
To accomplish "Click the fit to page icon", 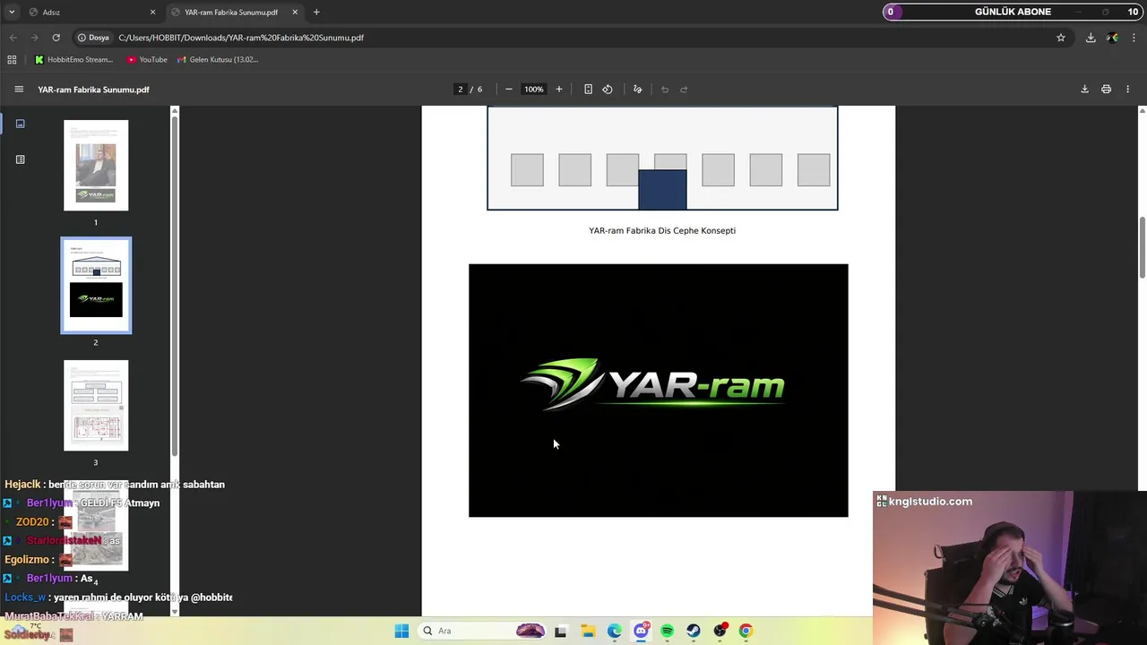I will point(588,89).
